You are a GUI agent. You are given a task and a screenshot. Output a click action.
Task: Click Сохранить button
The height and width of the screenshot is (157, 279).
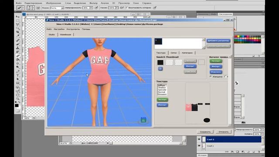205,132
